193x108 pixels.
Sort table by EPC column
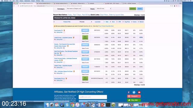[x=120, y=22]
